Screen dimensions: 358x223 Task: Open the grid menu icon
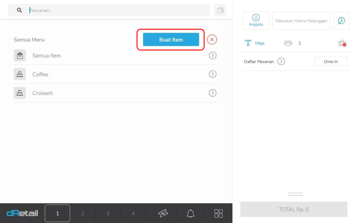coord(219,213)
